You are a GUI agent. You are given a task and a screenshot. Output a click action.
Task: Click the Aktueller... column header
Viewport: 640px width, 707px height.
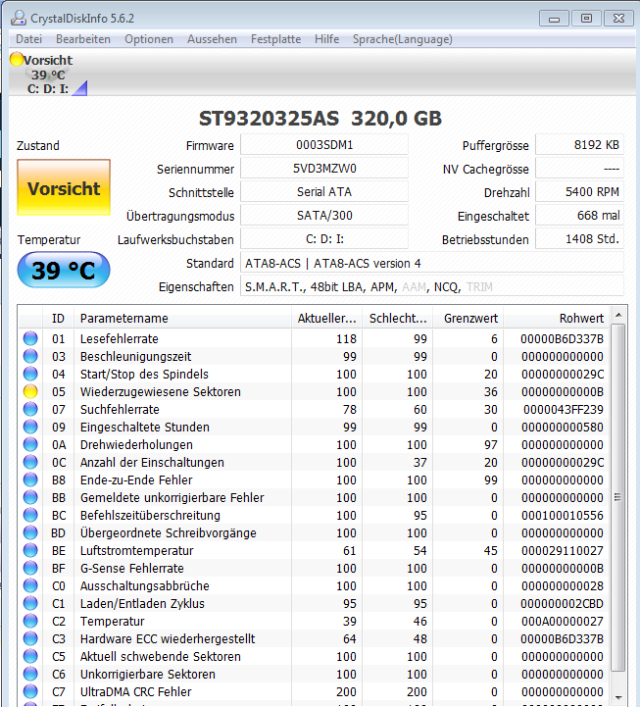tap(326, 319)
